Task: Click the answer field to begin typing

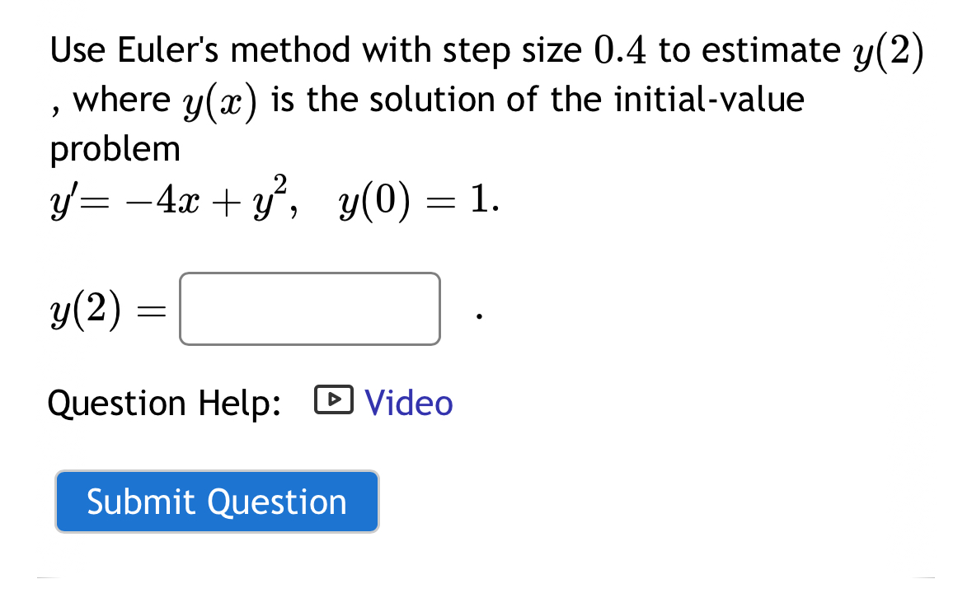Action: pyautogui.click(x=309, y=309)
